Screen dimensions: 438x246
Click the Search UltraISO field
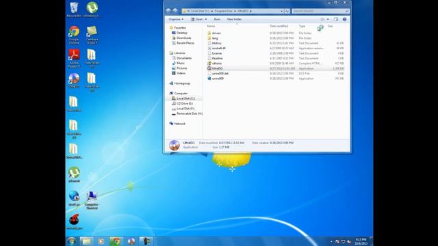pyautogui.click(x=320, y=11)
